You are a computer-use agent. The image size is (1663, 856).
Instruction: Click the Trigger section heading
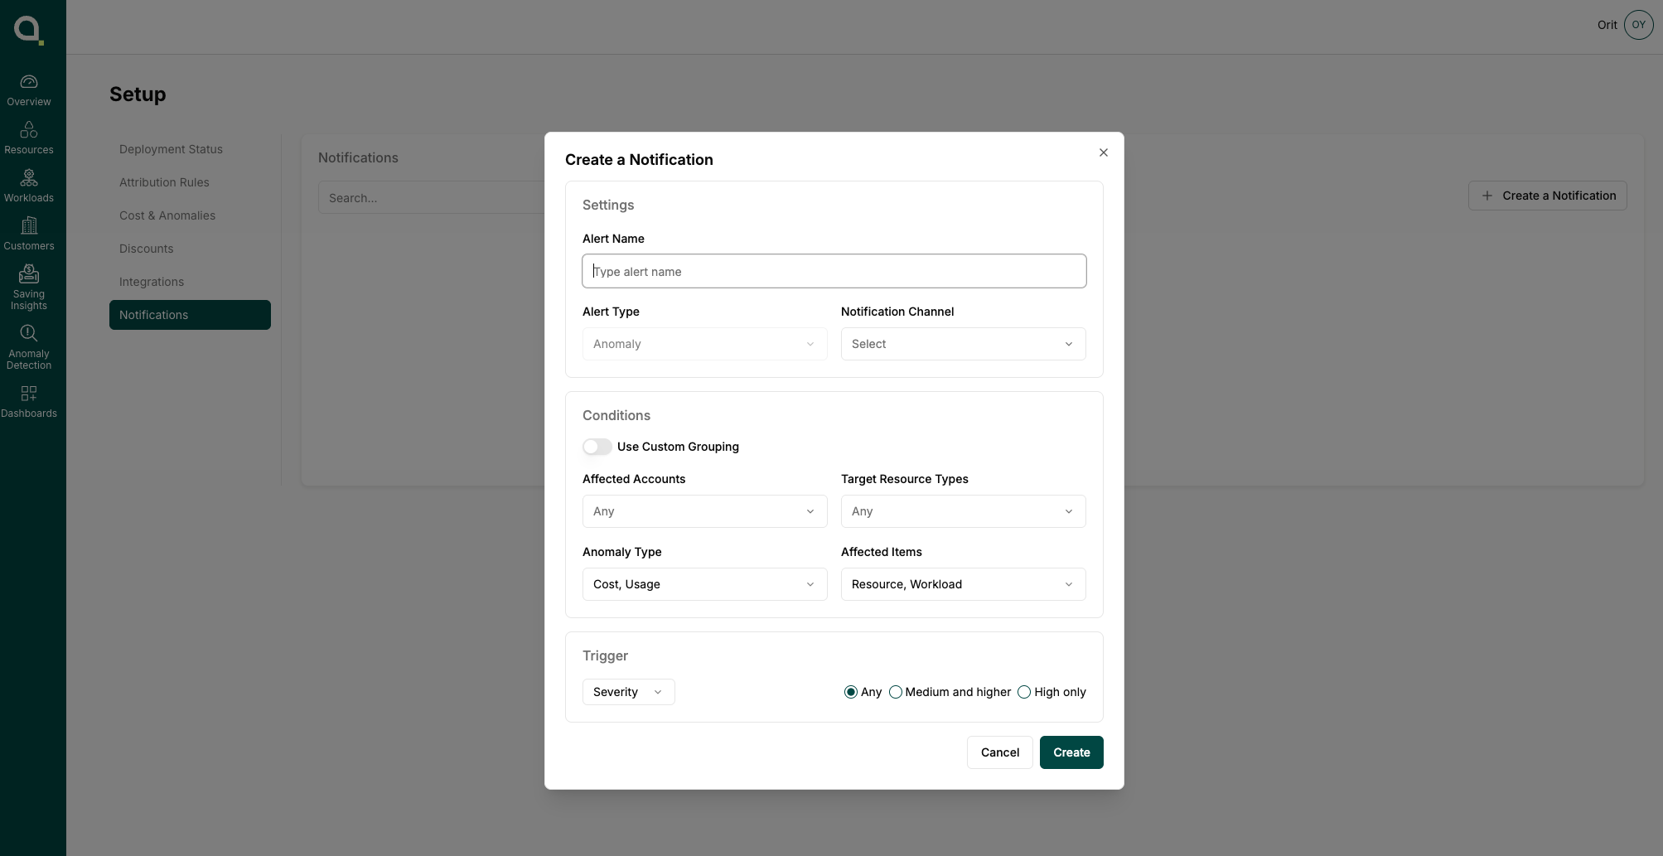[605, 655]
